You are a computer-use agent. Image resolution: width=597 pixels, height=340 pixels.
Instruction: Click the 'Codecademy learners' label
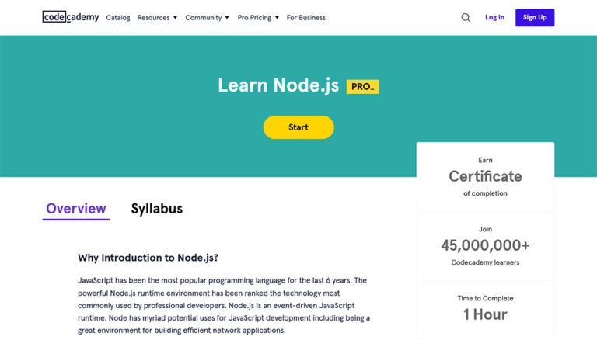point(485,262)
